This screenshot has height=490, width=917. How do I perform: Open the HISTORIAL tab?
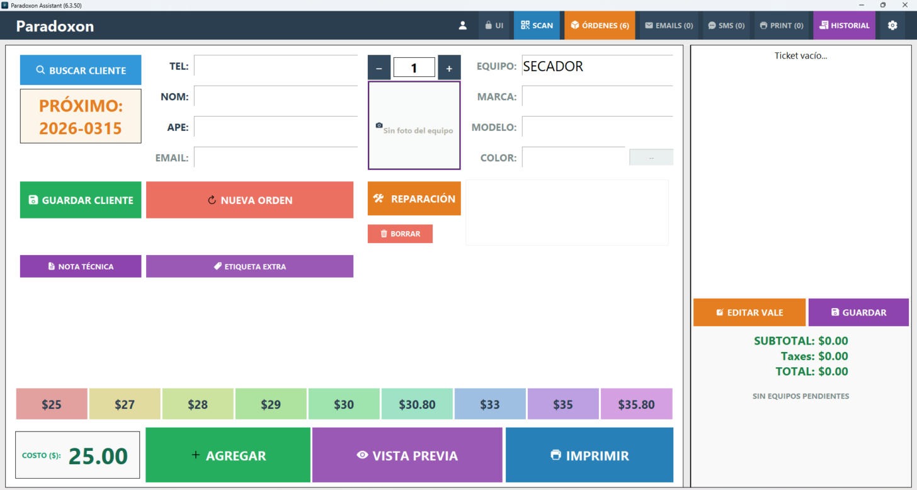845,26
